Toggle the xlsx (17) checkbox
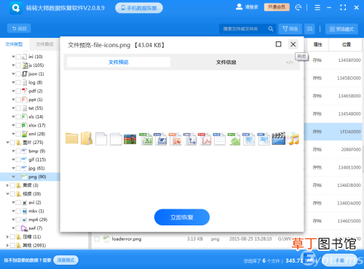364x269 pixels. (x=18, y=126)
